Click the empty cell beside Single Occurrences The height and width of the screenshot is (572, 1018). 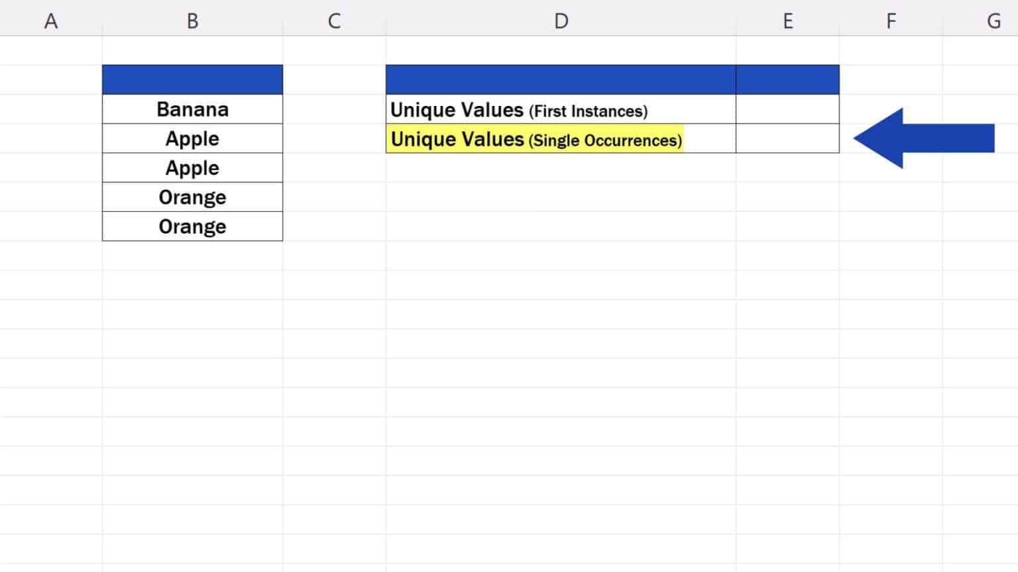coord(787,139)
